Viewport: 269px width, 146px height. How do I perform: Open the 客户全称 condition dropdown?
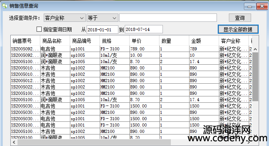coord(64,18)
